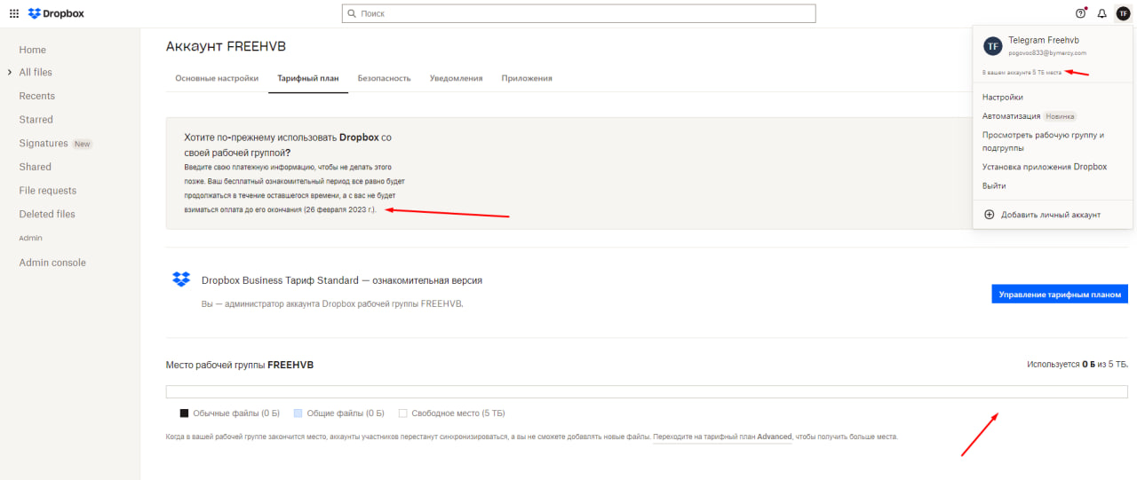
Task: Click the plus icon beside Добавить личный аккаунт
Action: pos(989,215)
